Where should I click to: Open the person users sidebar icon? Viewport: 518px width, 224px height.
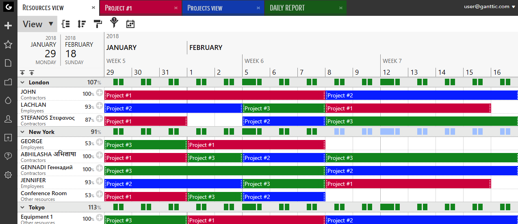click(8, 119)
